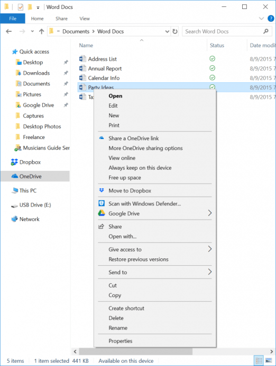This screenshot has height=366, width=276.
Task: Switch to large icons view layout
Action: pyautogui.click(x=269, y=361)
